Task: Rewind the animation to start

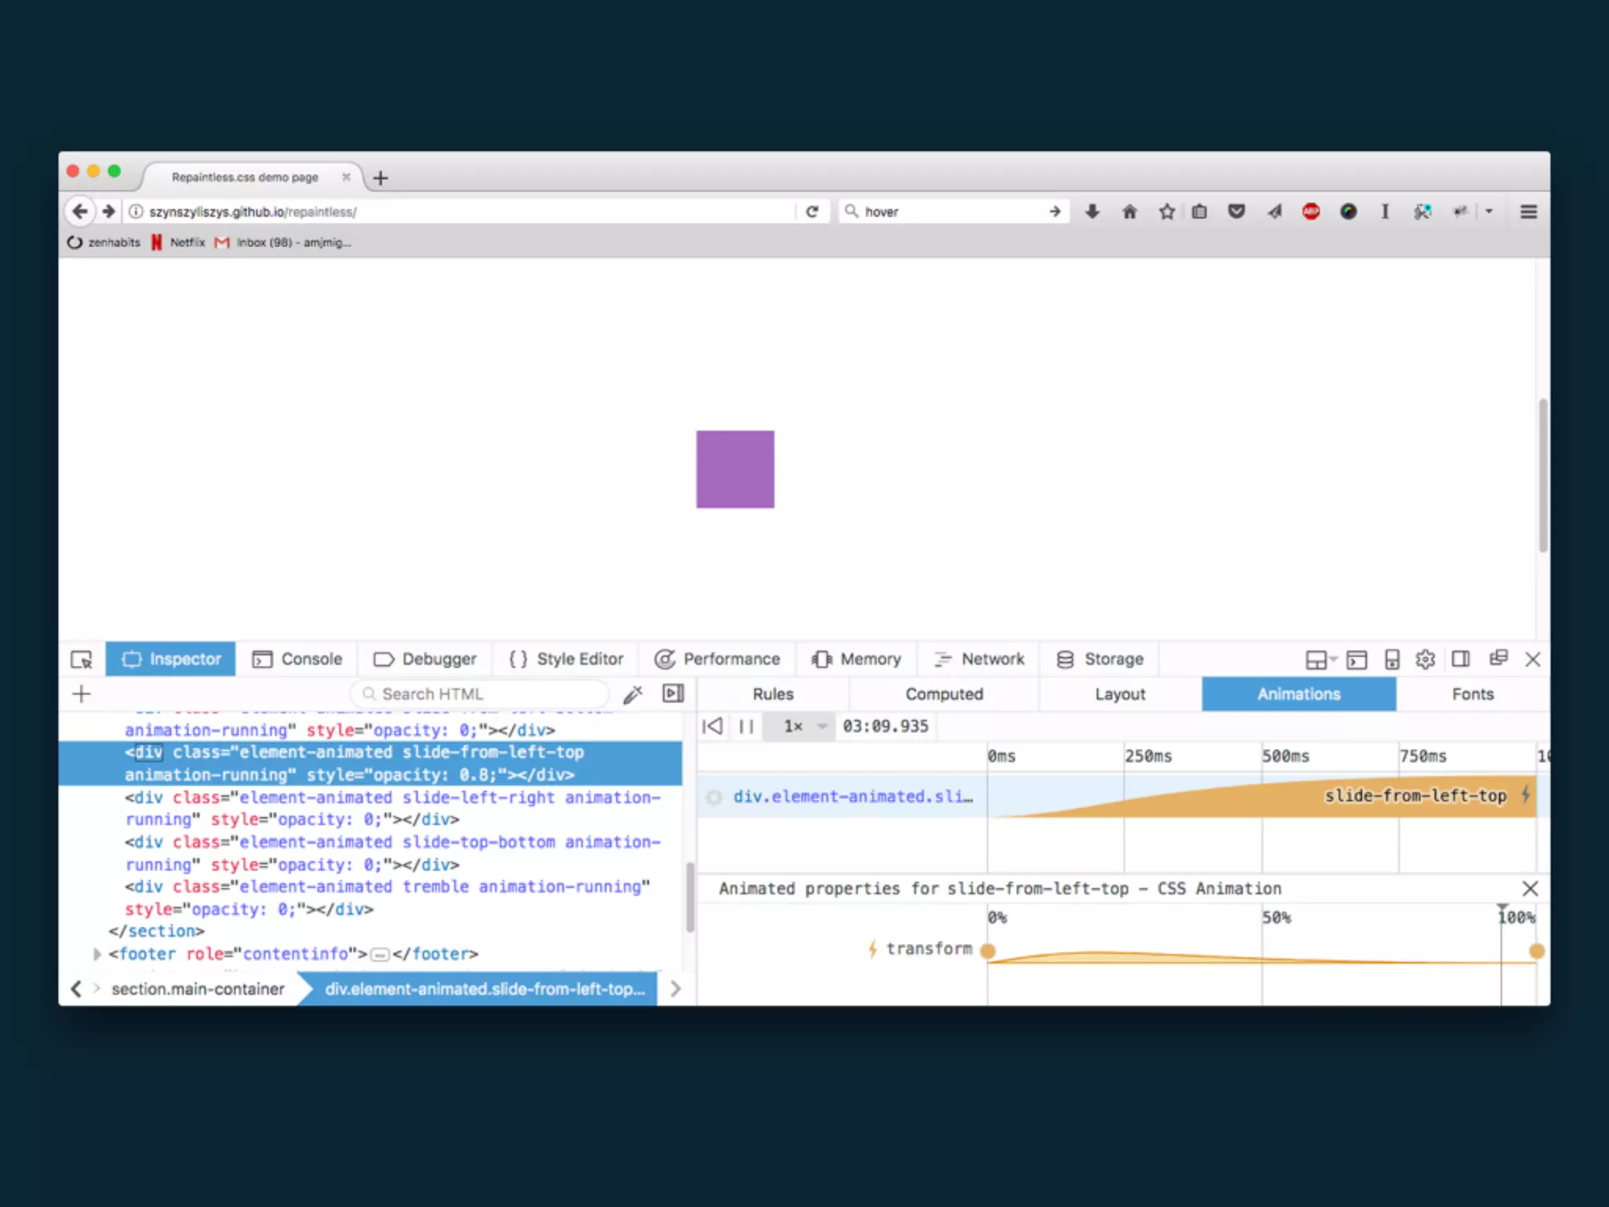Action: [713, 726]
